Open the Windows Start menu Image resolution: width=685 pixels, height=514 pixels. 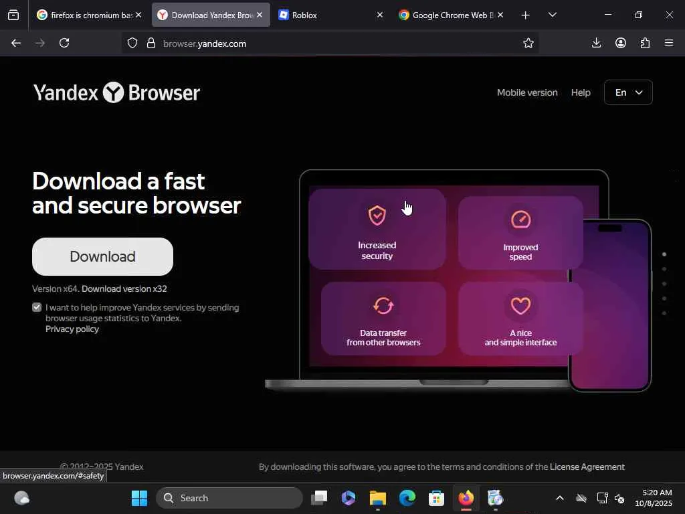[139, 498]
